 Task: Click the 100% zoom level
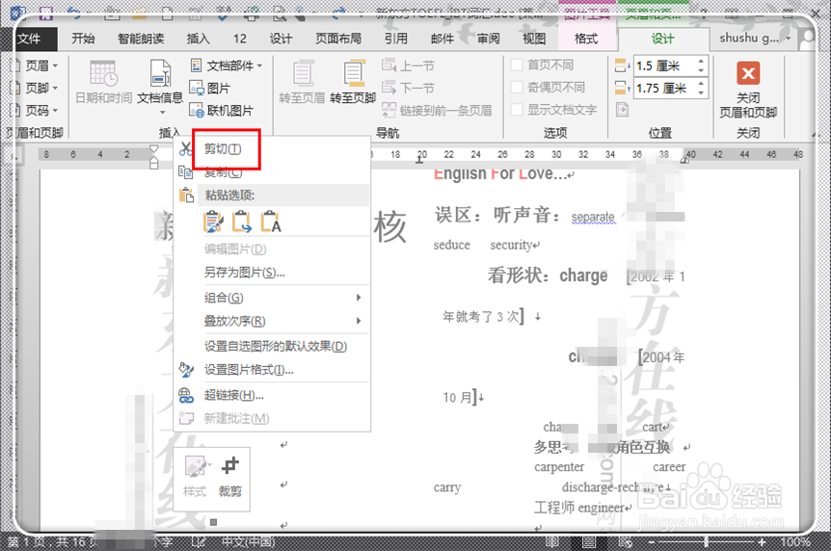795,542
